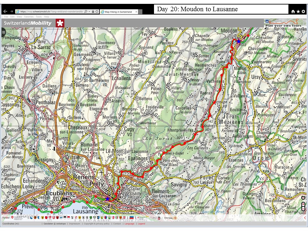Refresh the page using reload icon
Screen dimensions: 308x231
pos(97,12)
